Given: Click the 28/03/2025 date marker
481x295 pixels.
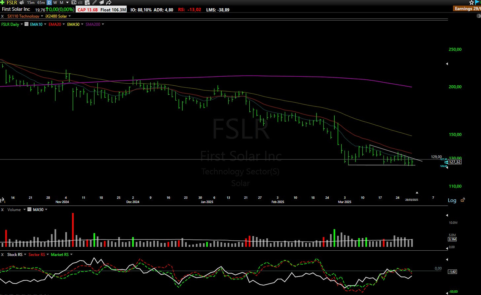Looking at the screenshot, I should [412, 200].
